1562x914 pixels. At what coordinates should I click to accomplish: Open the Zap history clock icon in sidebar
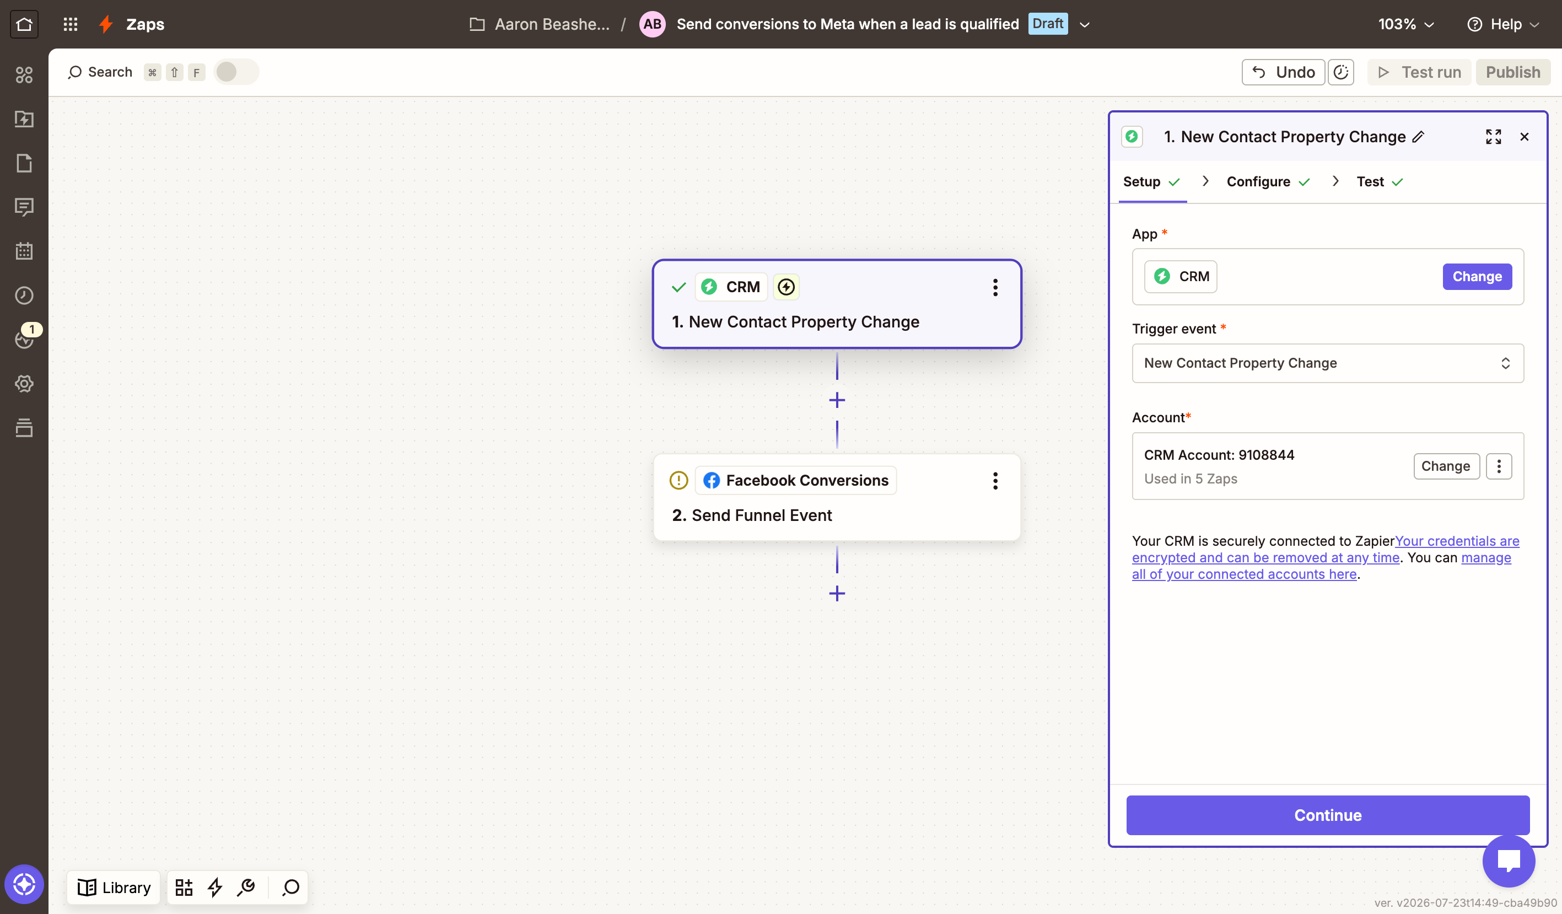pyautogui.click(x=24, y=295)
